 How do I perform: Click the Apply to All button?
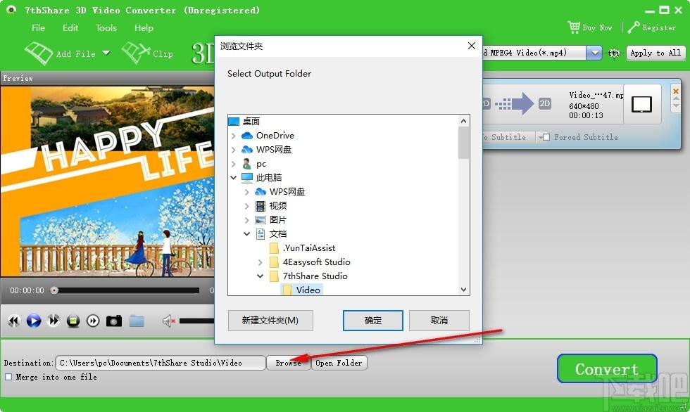click(x=655, y=53)
